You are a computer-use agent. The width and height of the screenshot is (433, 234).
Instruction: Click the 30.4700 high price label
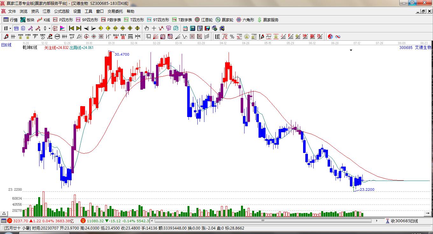(122, 54)
